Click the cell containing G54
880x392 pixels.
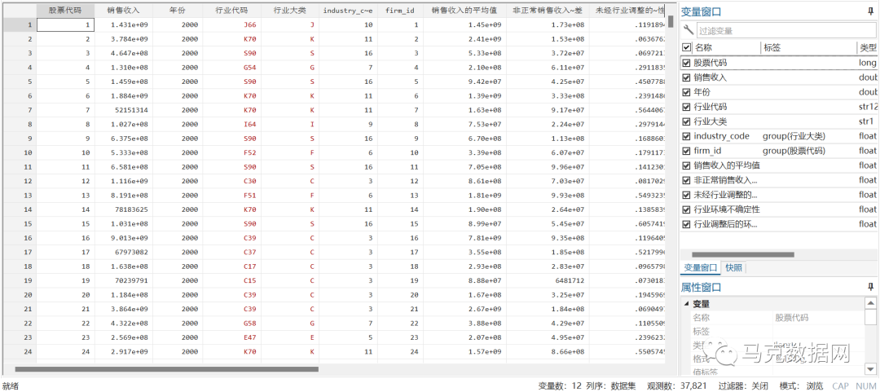[x=231, y=68]
